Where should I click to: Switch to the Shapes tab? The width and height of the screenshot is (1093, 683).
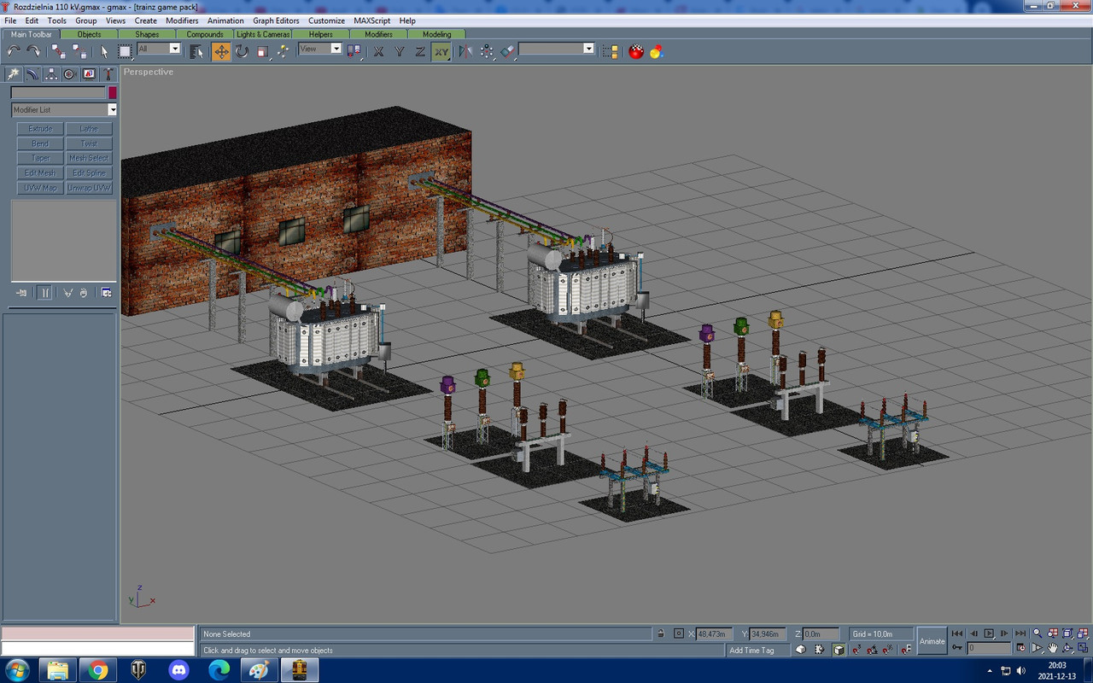[x=147, y=34]
